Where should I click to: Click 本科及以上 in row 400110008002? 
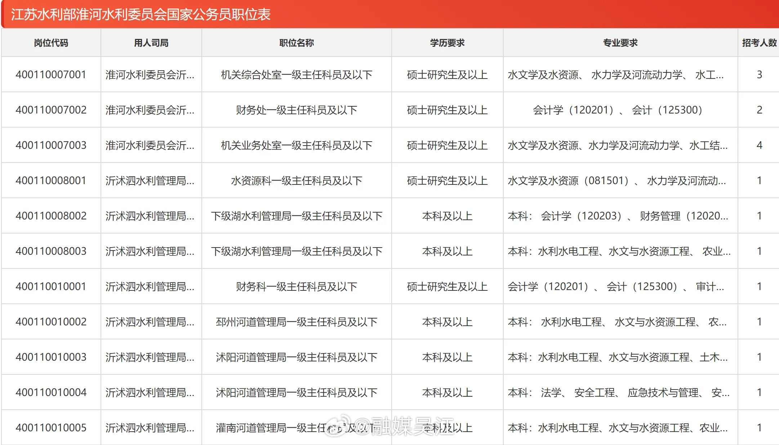(447, 216)
